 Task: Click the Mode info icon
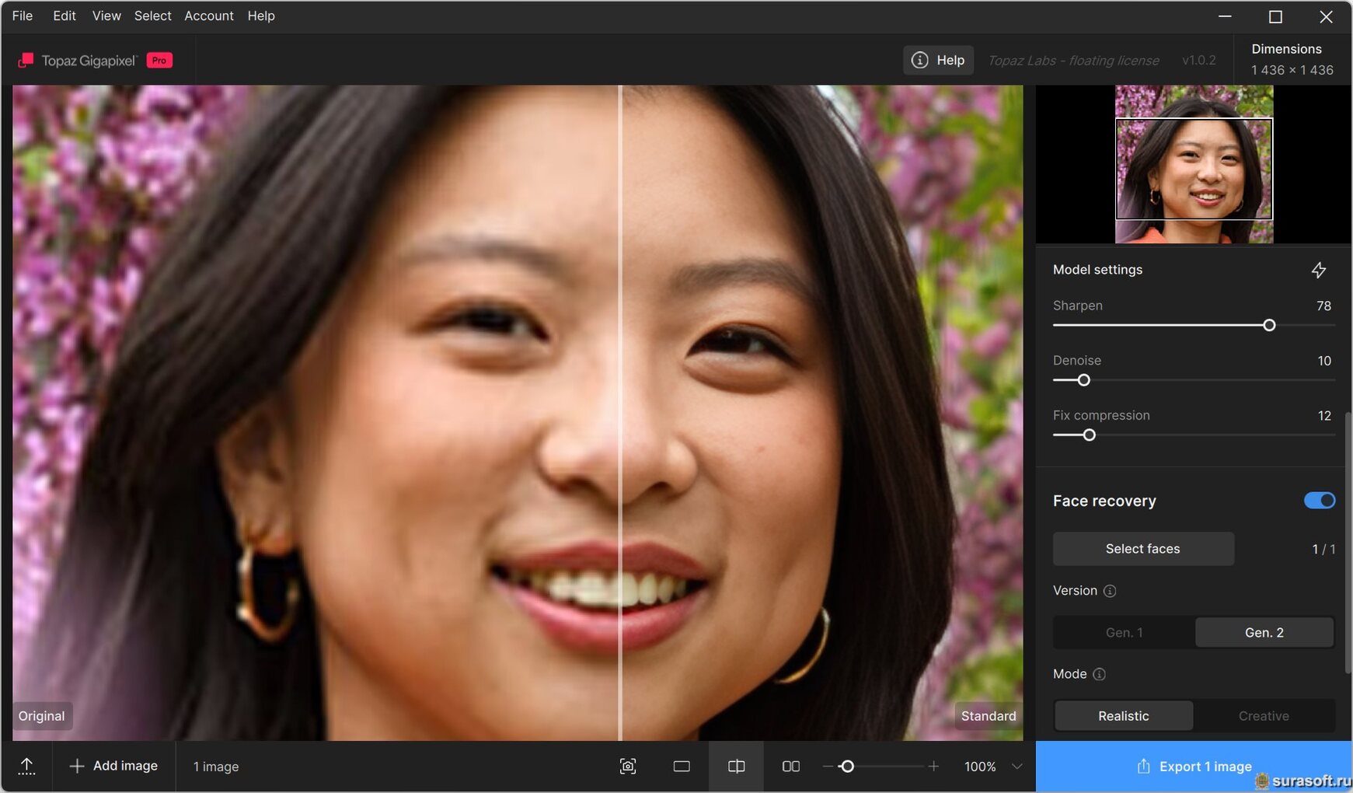1099,674
